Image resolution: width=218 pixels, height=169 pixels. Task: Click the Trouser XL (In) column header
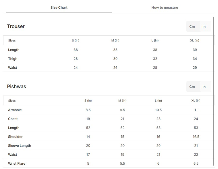tap(195, 40)
